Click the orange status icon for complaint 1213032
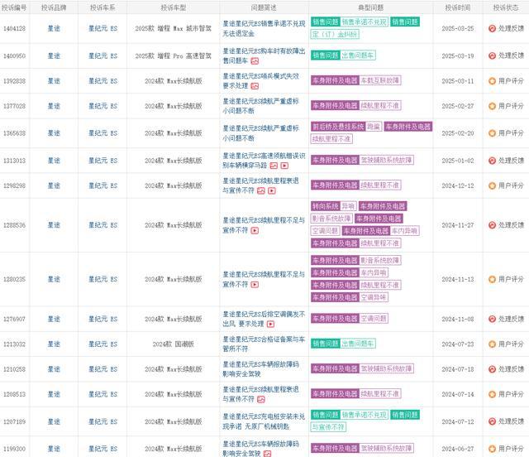This screenshot has width=529, height=457. click(493, 344)
